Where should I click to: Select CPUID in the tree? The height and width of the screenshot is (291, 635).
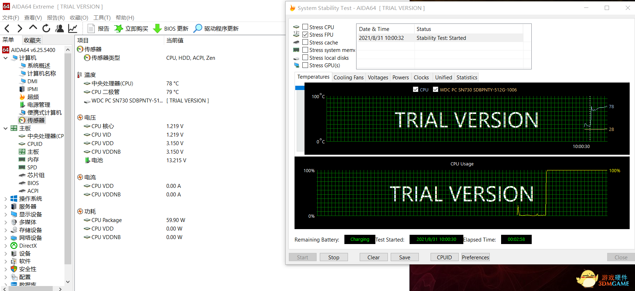pos(35,144)
